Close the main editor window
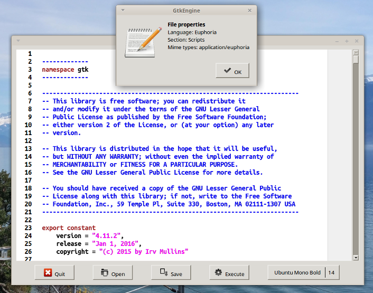The width and height of the screenshot is (373, 293). pos(356,41)
